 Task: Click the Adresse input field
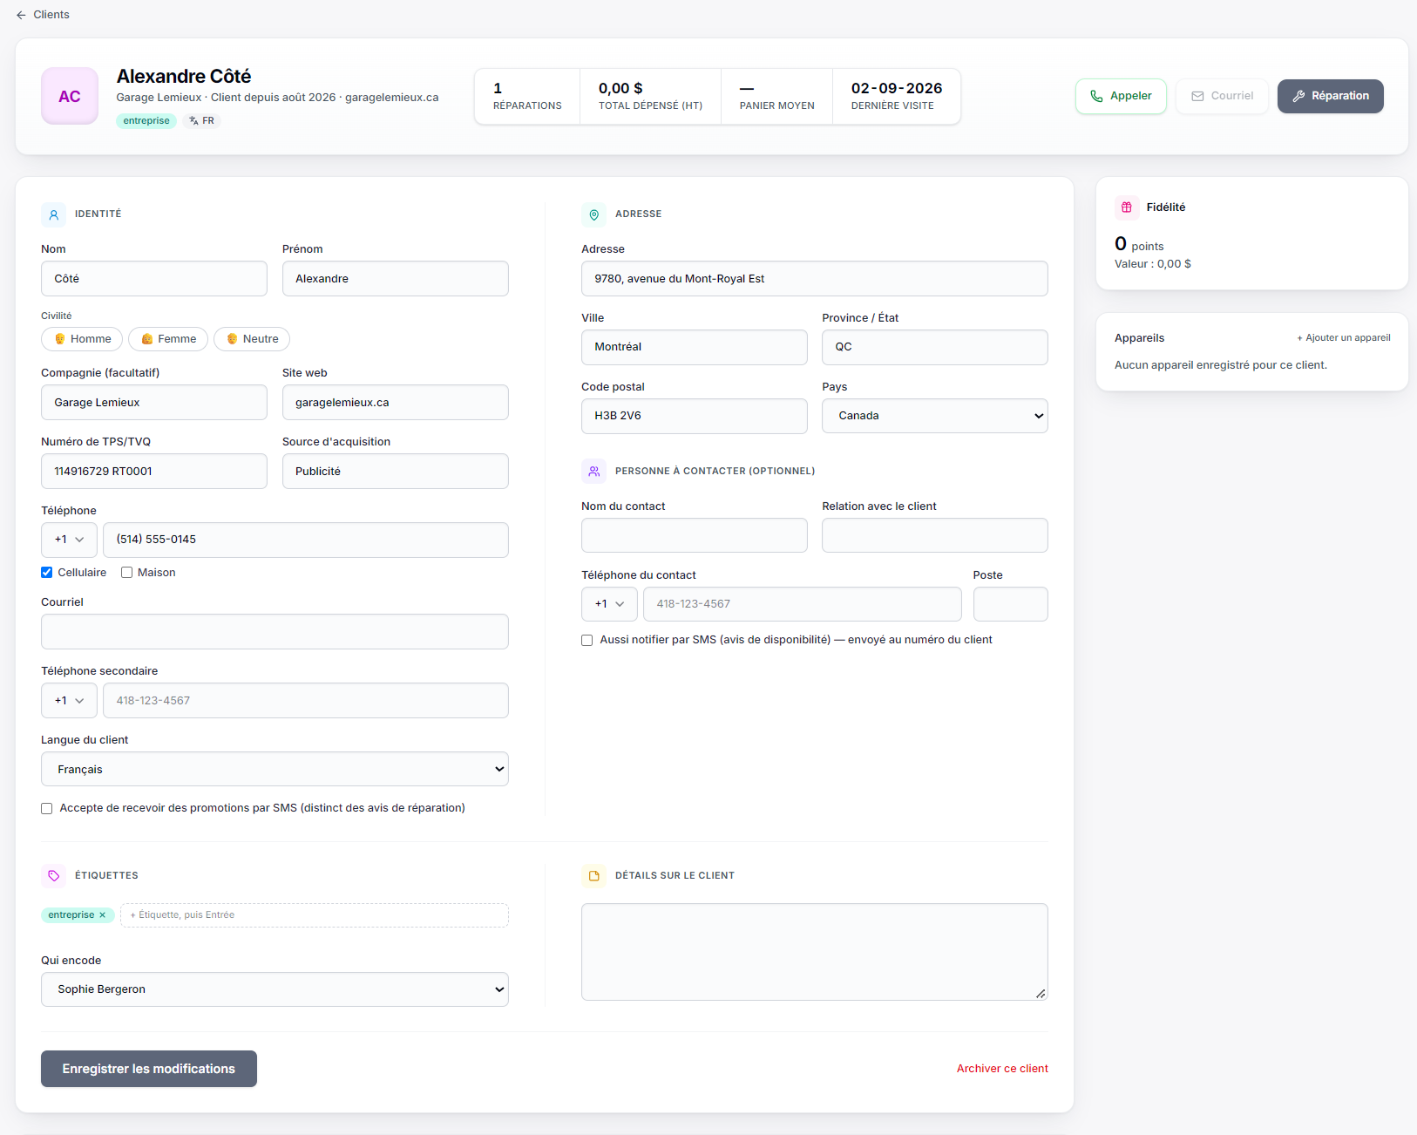click(x=815, y=279)
